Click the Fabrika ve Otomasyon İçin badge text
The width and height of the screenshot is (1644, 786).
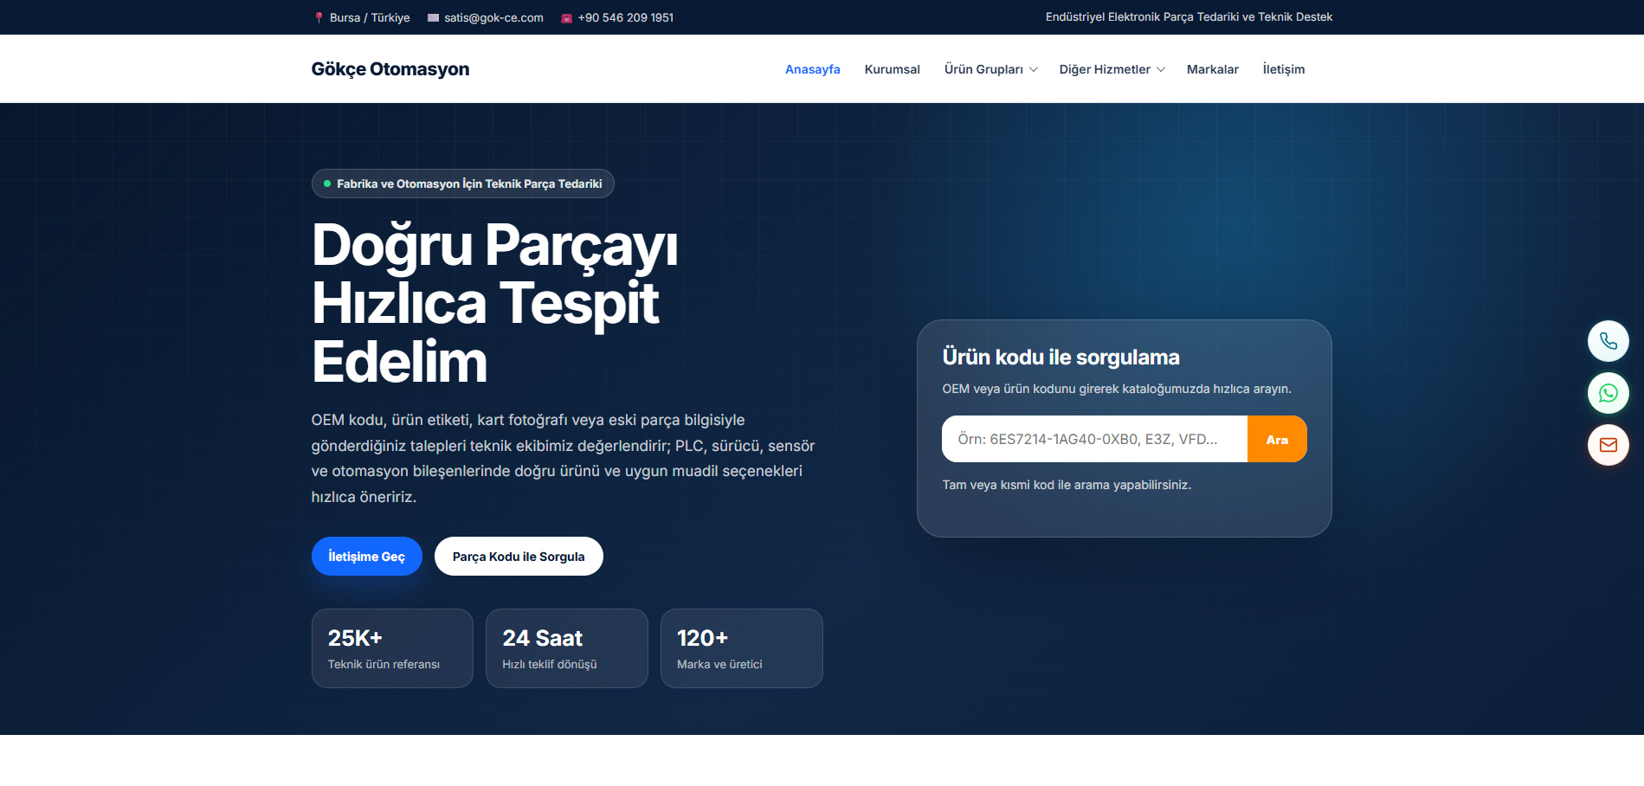[469, 184]
